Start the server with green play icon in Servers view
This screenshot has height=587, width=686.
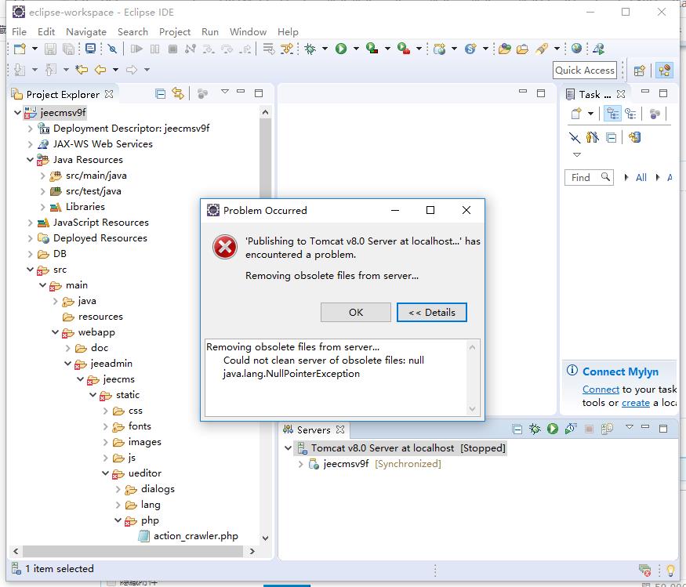click(x=553, y=429)
